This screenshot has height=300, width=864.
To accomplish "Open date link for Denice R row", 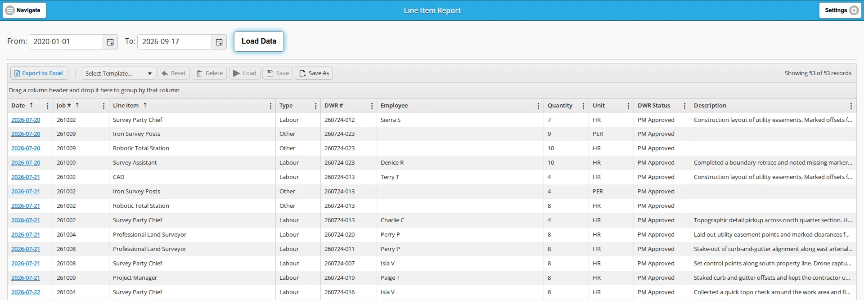I will pyautogui.click(x=26, y=163).
